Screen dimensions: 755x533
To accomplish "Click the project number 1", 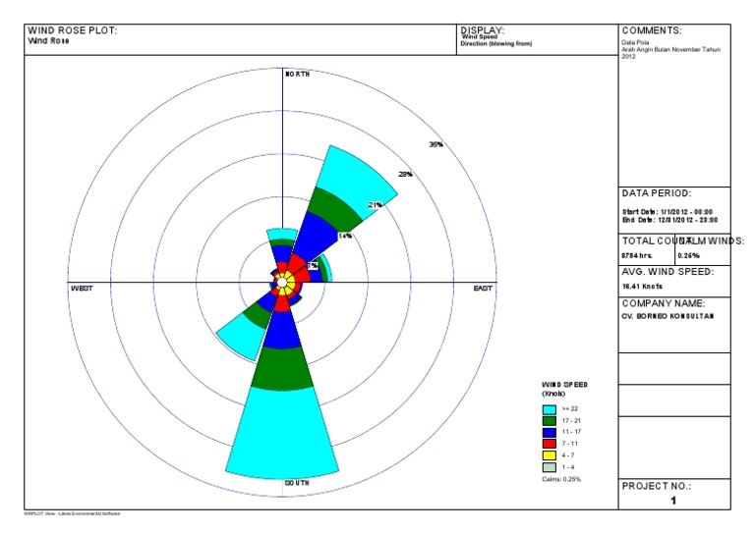I will [x=673, y=501].
